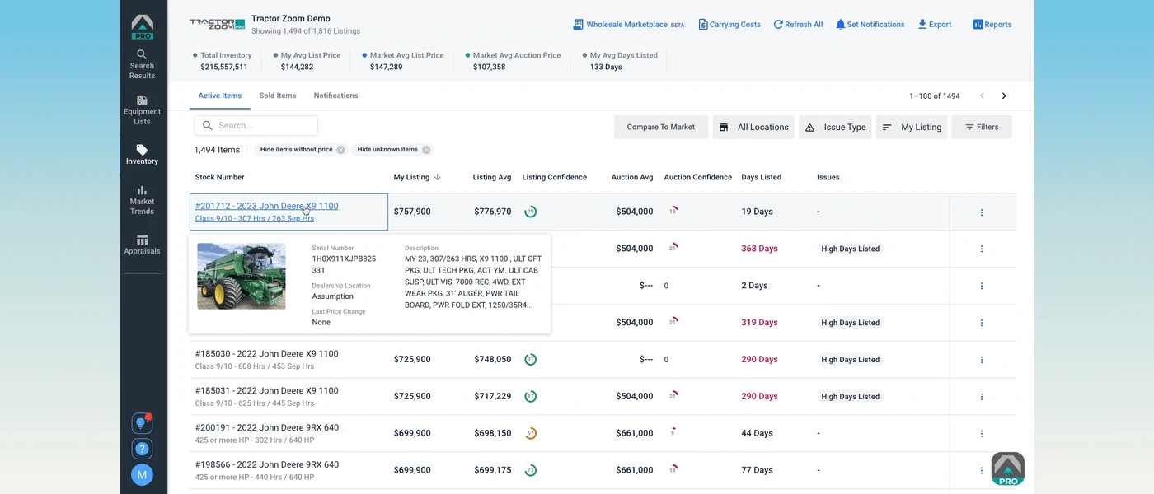The width and height of the screenshot is (1154, 494).
Task: Click the green combine thumbnail image
Action: [242, 276]
